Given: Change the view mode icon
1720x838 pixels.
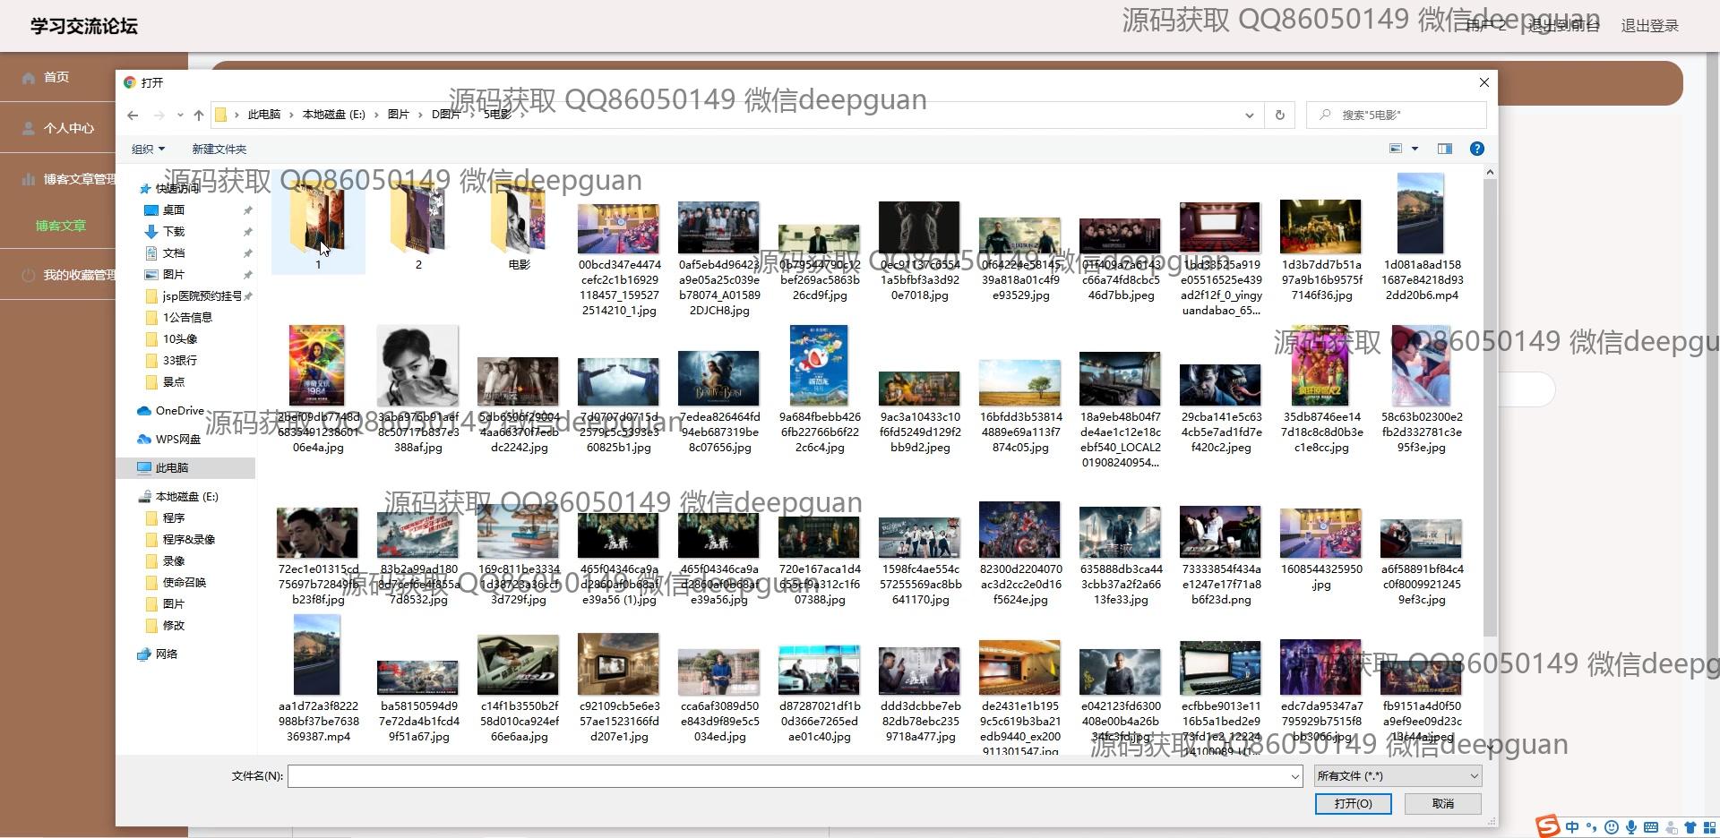Looking at the screenshot, I should [1396, 150].
